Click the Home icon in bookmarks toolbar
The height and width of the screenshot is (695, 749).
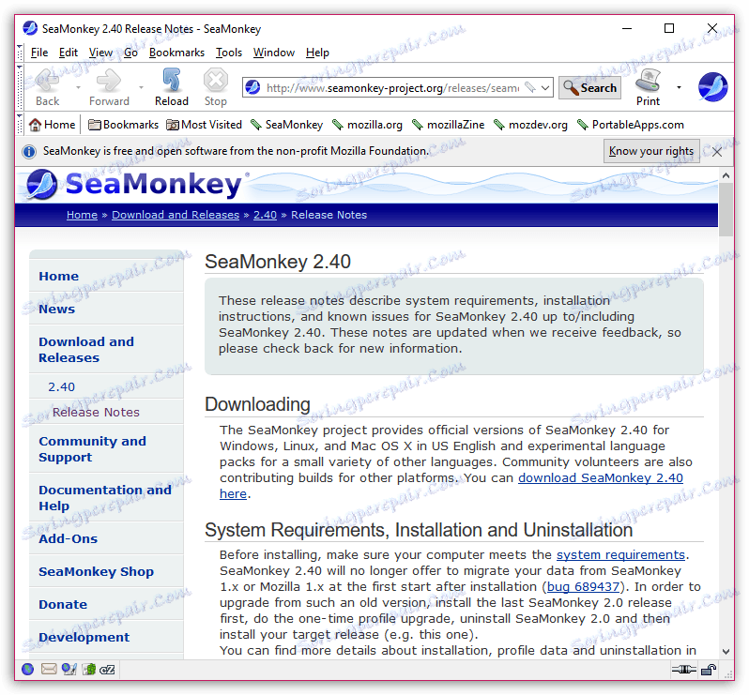pyautogui.click(x=52, y=125)
